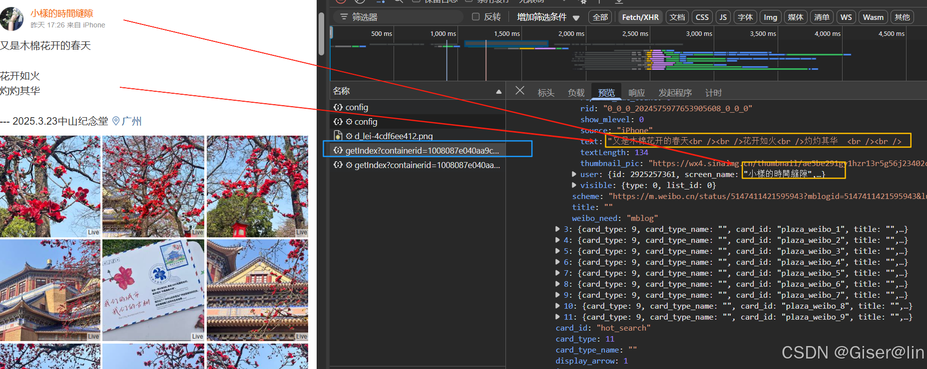Toggle the 反转 invert checkbox
This screenshot has height=369, width=927.
click(x=476, y=17)
